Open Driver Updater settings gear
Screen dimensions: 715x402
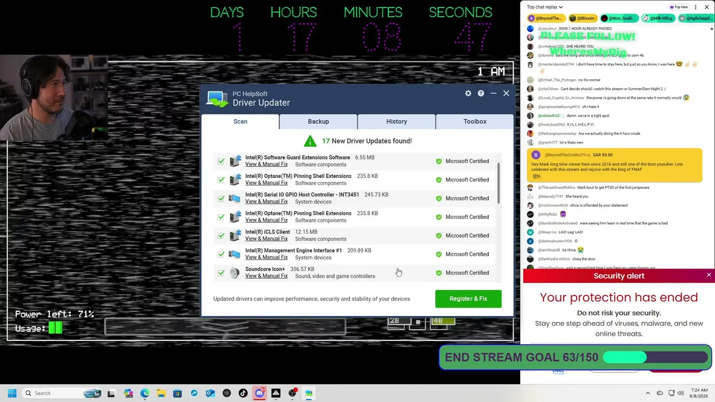coord(468,93)
